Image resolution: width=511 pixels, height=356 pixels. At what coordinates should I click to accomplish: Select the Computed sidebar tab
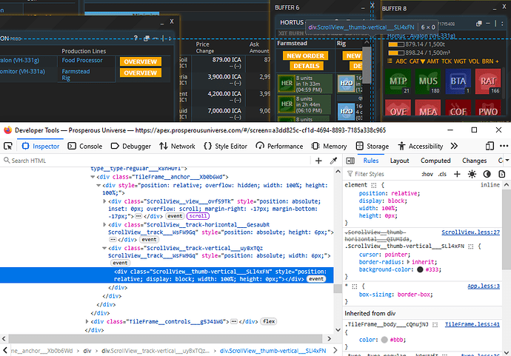coord(435,161)
